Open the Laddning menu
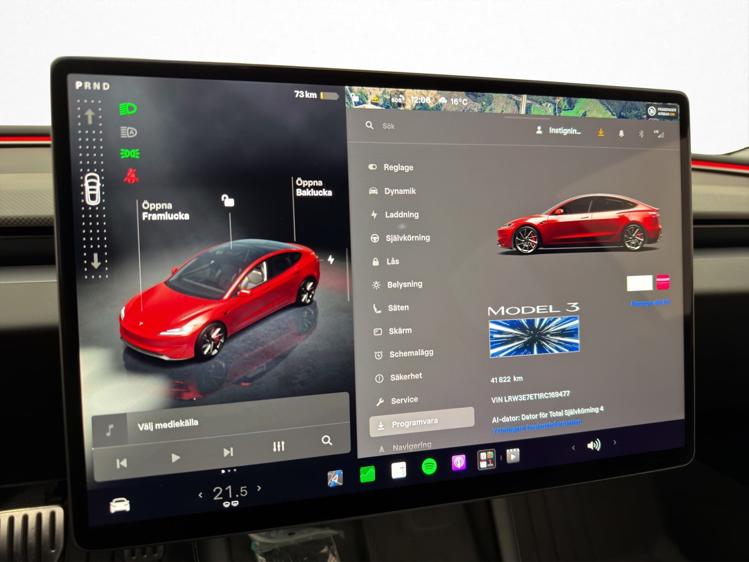Screen dimensions: 749x562 click(395, 214)
